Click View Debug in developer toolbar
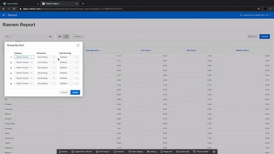The image size is (274, 154). click(135, 151)
